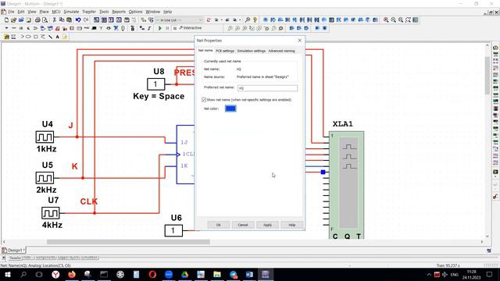Open the In-Use List dropdown

179,20
